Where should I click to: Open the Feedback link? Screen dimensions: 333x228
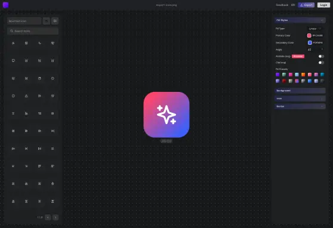(x=282, y=5)
